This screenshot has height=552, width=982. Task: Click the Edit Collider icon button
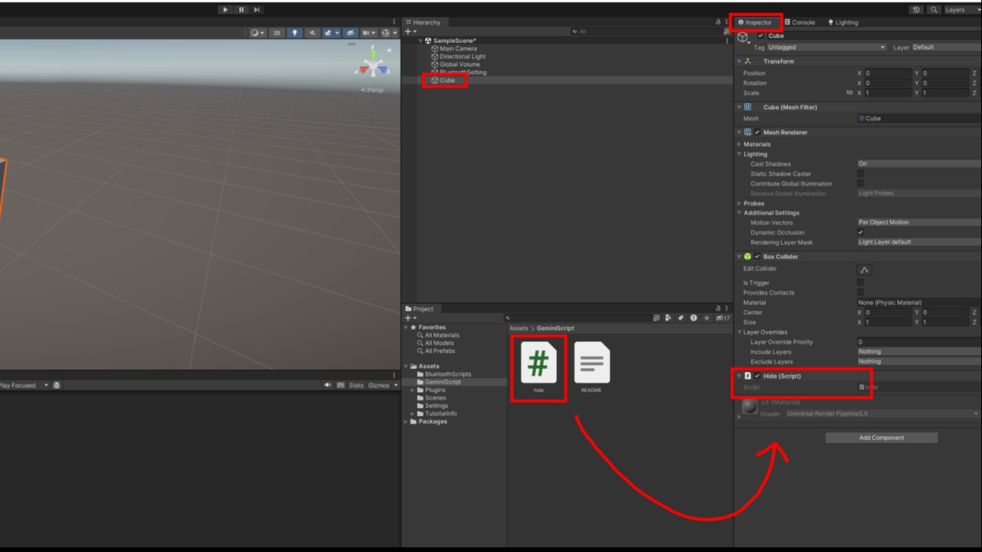[864, 270]
